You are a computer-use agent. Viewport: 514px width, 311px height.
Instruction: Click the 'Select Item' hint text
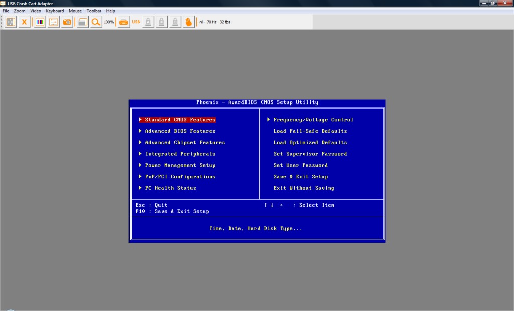[316, 205]
